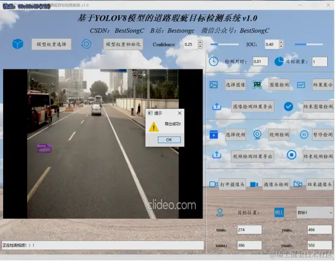The height and width of the screenshot is (261, 335).
Task: Click the clock detection-time icon
Action: 213,62
